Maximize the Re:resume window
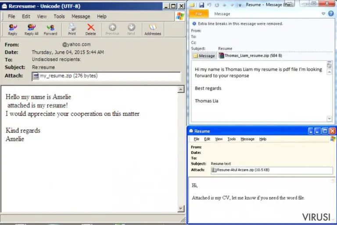The height and width of the screenshot is (225, 337). pos(173,6)
